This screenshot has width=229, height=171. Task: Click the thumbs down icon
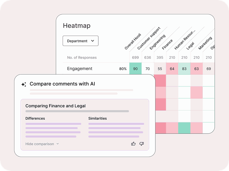click(x=141, y=144)
